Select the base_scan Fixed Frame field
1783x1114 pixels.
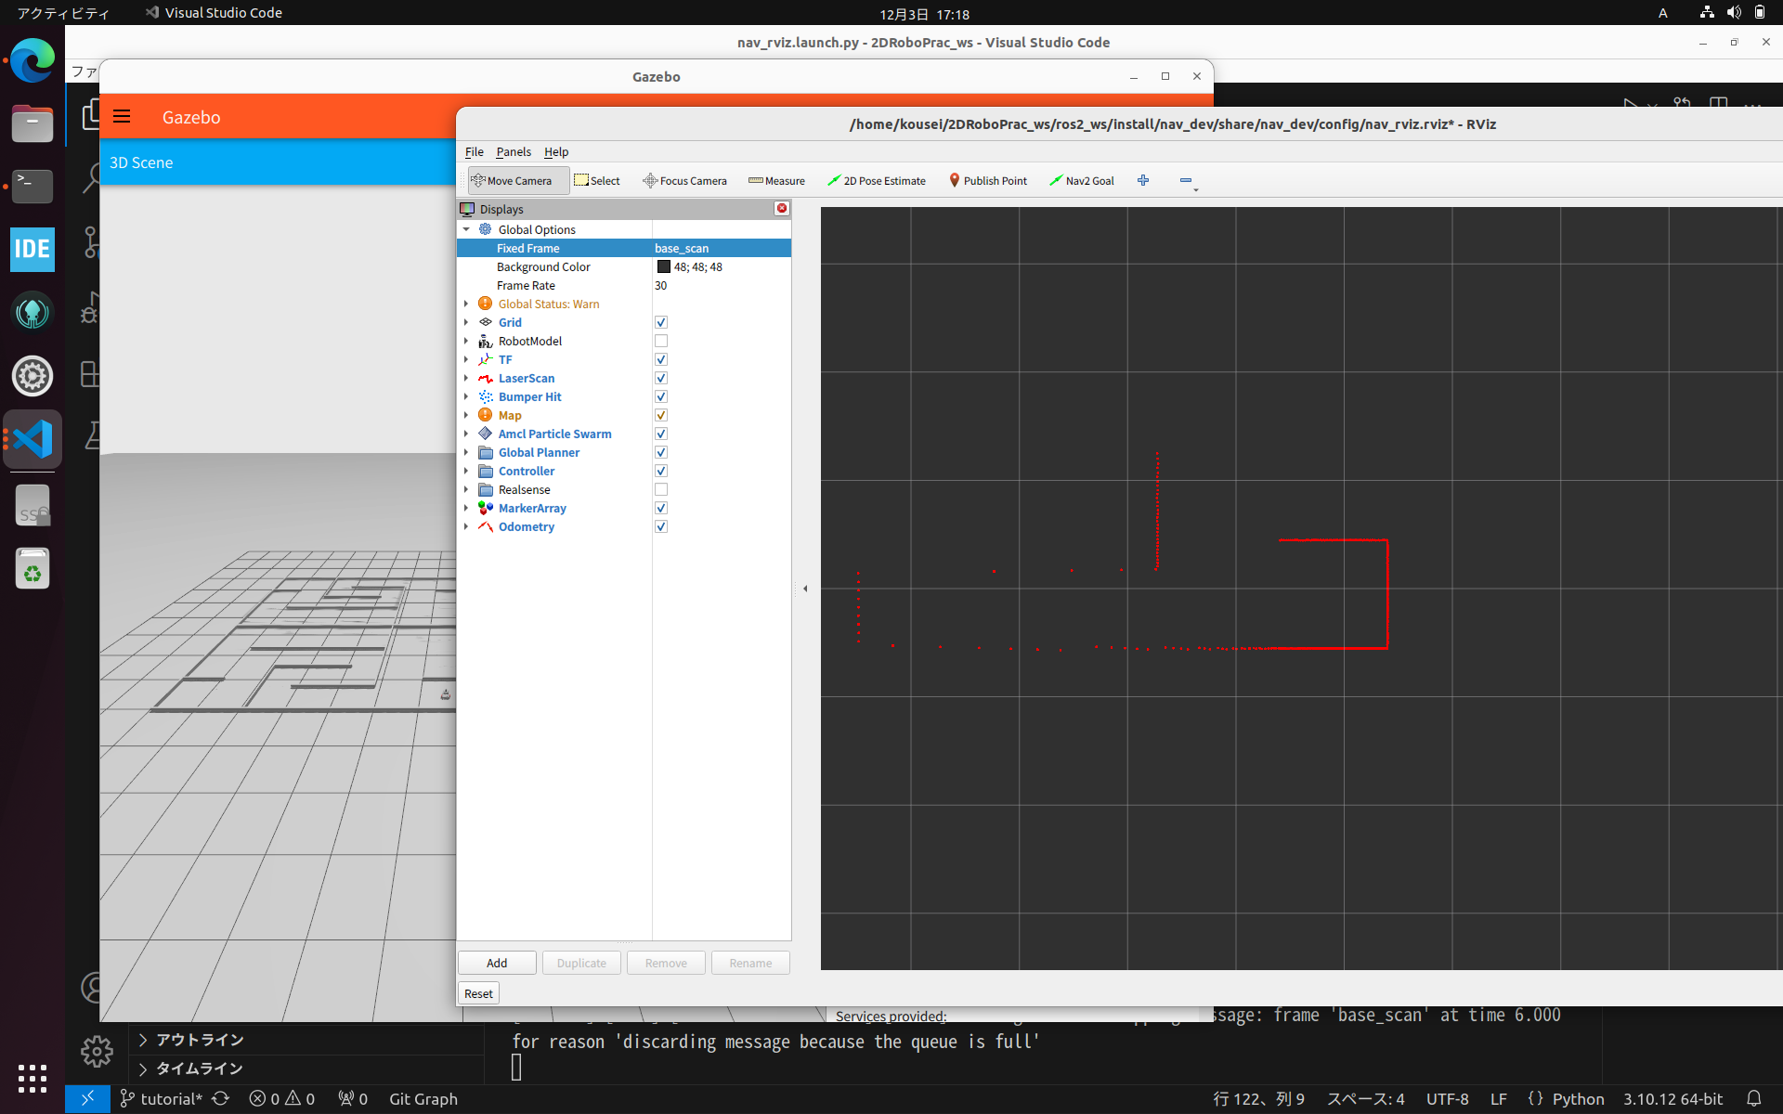720,248
